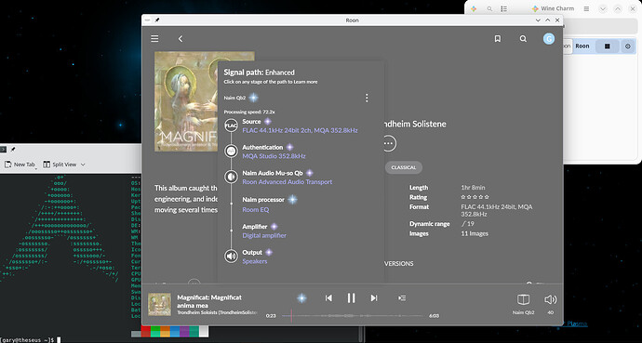Pin the Roon window with pushpin icon
This screenshot has width=642, height=343.
(x=157, y=20)
